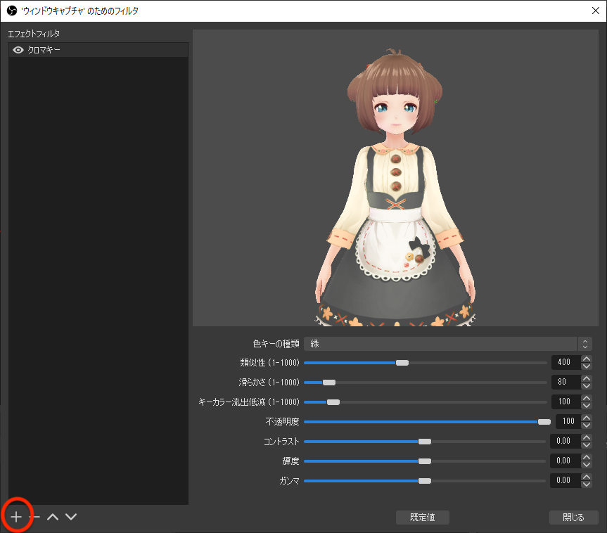The height and width of the screenshot is (533, 607).
Task: Decrease 輝度 with its down stepper arrow
Action: coord(587,465)
